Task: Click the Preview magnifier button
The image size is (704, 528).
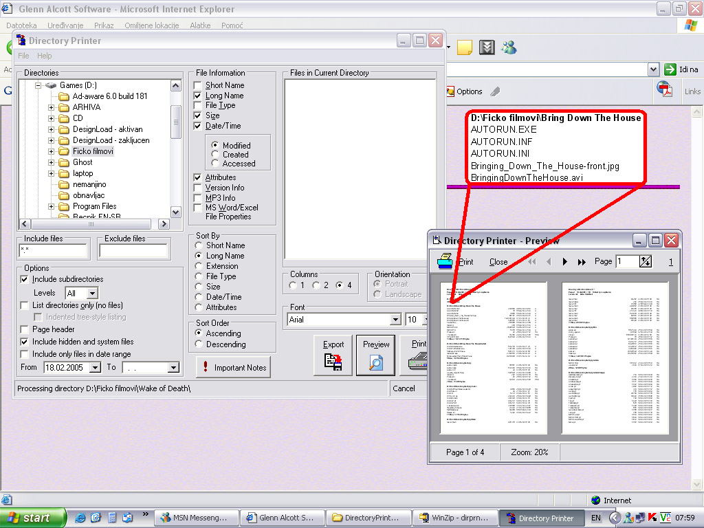Action: (x=376, y=355)
